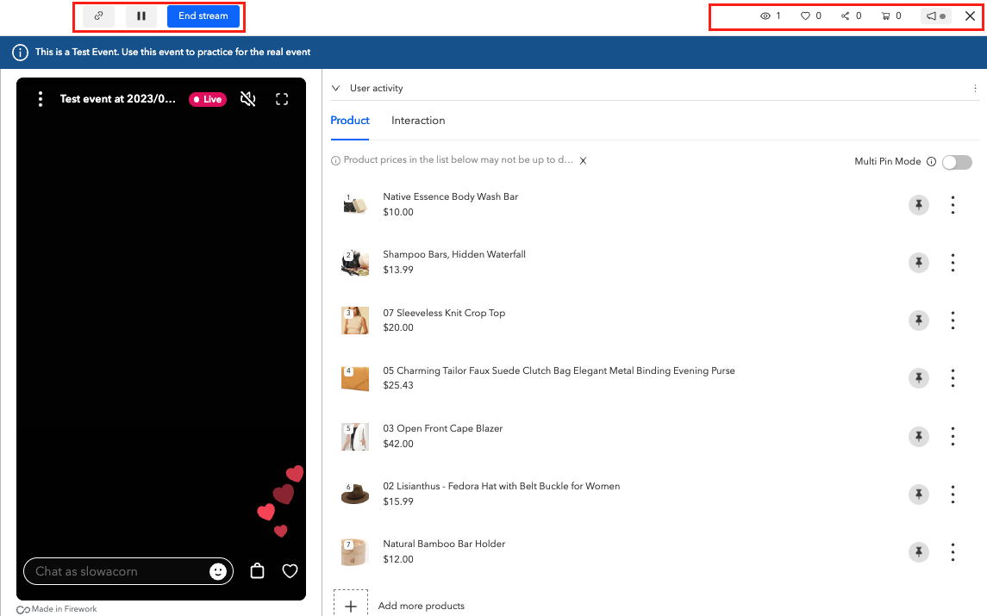The width and height of the screenshot is (987, 616).
Task: Switch to the Interaction tab
Action: click(x=418, y=121)
